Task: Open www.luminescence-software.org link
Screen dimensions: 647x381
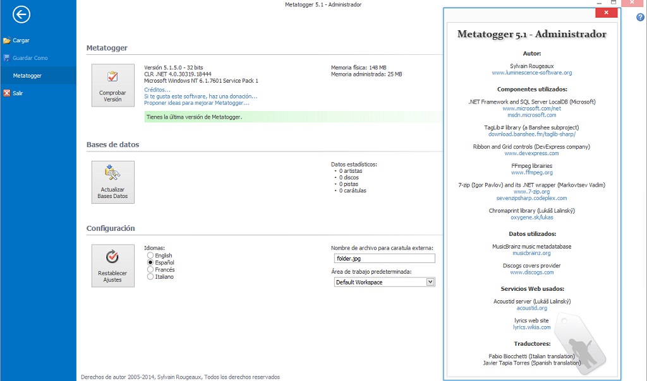Action: 531,73
